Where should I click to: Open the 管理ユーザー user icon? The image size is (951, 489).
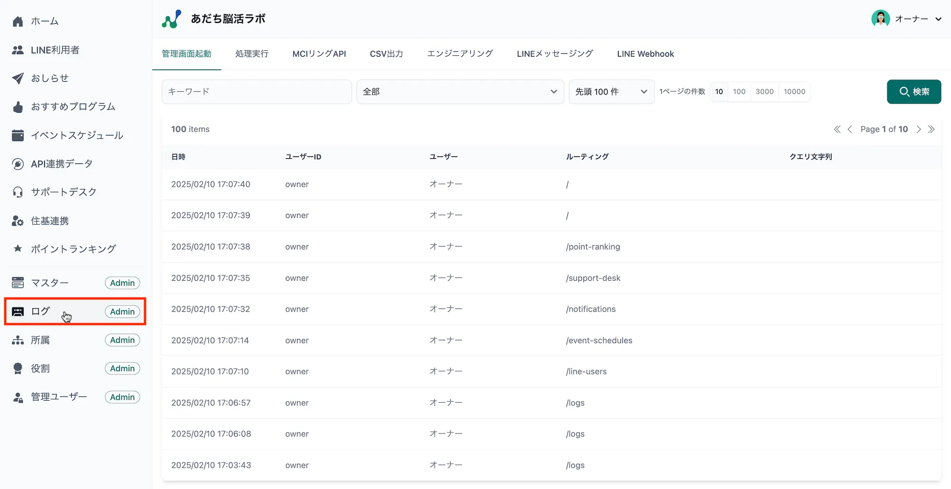18,397
